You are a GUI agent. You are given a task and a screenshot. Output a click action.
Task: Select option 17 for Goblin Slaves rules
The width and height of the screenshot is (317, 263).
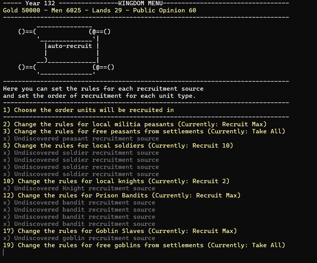tap(120, 231)
